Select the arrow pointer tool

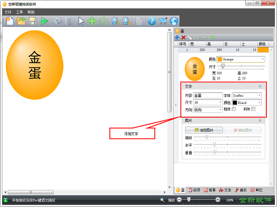click(x=81, y=21)
